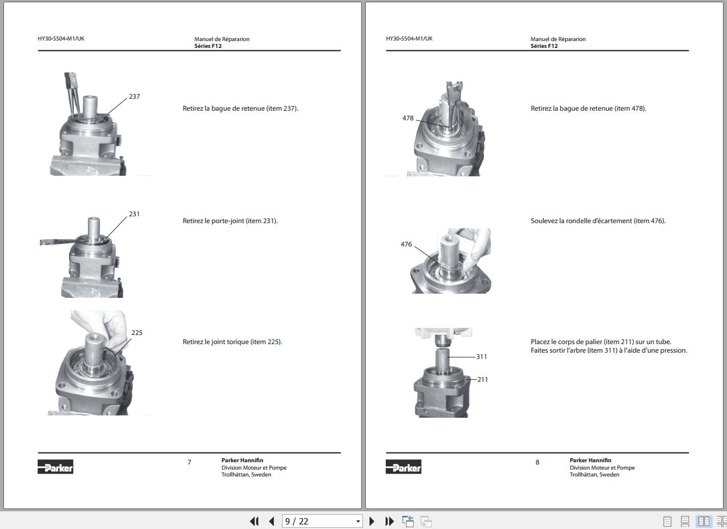Screen dimensions: 727x529
Task: Click text 'Retirez le joint torique (item 225).'
Action: 232,342
